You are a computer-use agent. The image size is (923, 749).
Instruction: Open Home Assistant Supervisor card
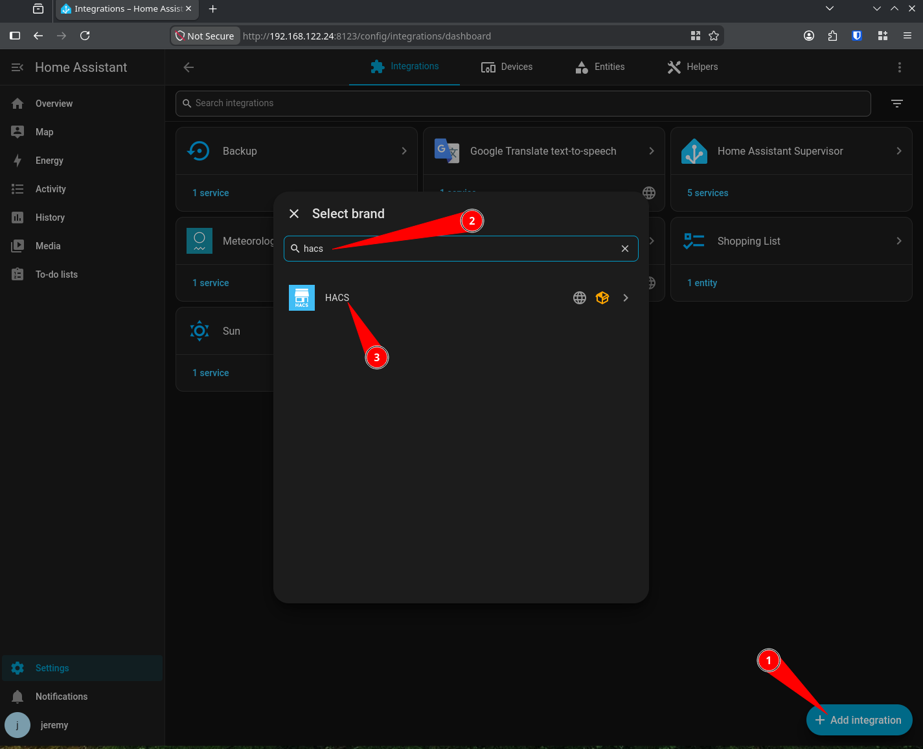[792, 151]
